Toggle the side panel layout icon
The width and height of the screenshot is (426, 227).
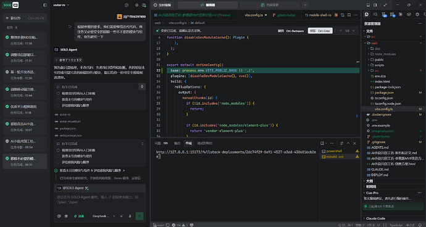click(x=375, y=5)
